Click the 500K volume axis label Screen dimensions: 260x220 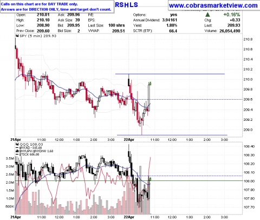pyautogui.click(x=10, y=206)
